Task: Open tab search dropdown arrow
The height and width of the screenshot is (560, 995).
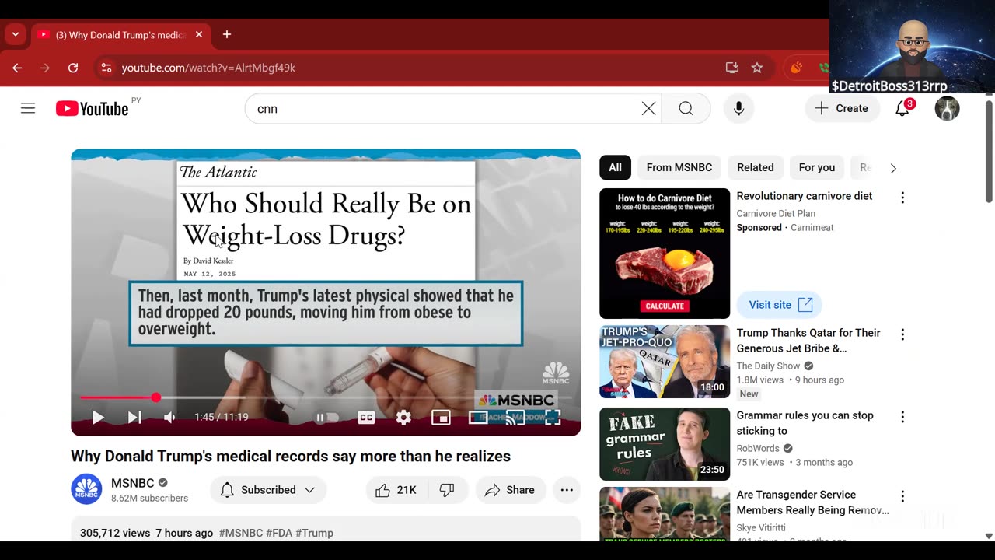Action: click(15, 34)
